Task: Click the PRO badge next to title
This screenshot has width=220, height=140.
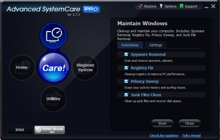Action: tap(91, 9)
